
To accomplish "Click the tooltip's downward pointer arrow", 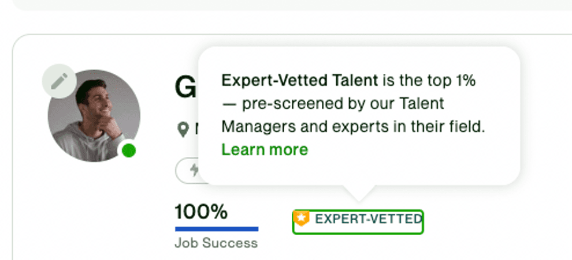I will coord(359,193).
